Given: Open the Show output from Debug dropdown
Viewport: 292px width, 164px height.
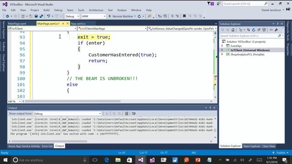Looking at the screenshot, I should (68, 113).
